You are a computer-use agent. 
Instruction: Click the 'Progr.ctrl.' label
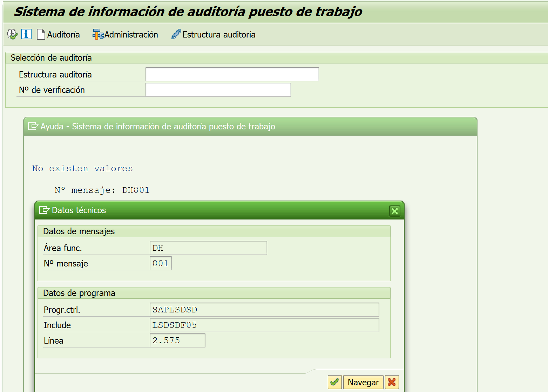point(62,310)
